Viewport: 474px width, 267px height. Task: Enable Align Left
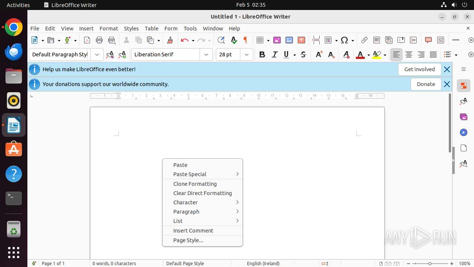pyautogui.click(x=396, y=55)
